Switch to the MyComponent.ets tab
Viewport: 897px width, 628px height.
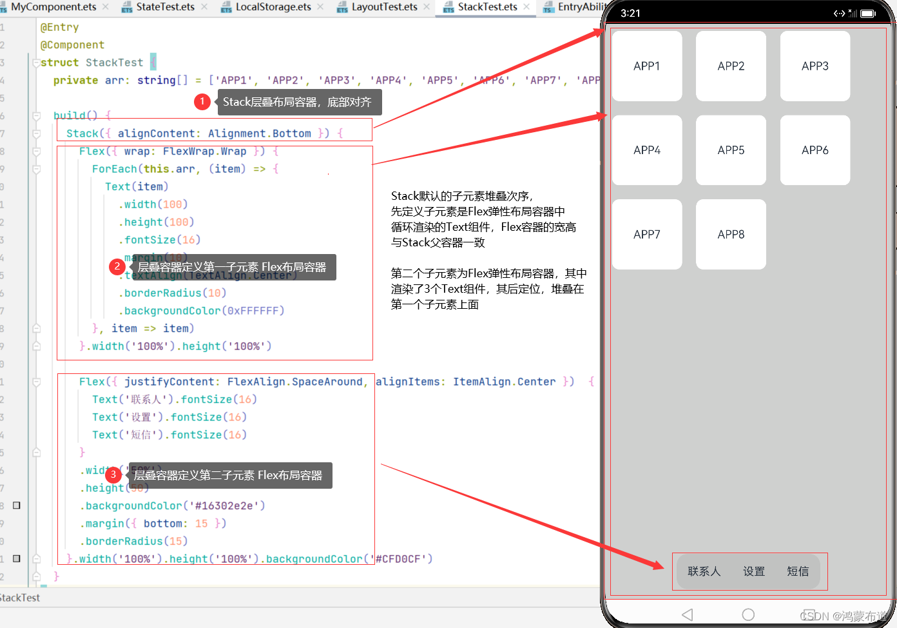tap(53, 7)
